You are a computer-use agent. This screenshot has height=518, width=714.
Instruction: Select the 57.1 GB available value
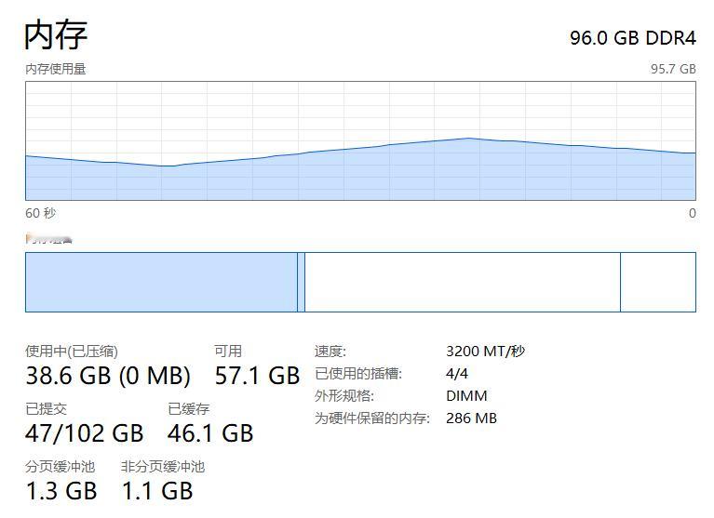coord(257,376)
